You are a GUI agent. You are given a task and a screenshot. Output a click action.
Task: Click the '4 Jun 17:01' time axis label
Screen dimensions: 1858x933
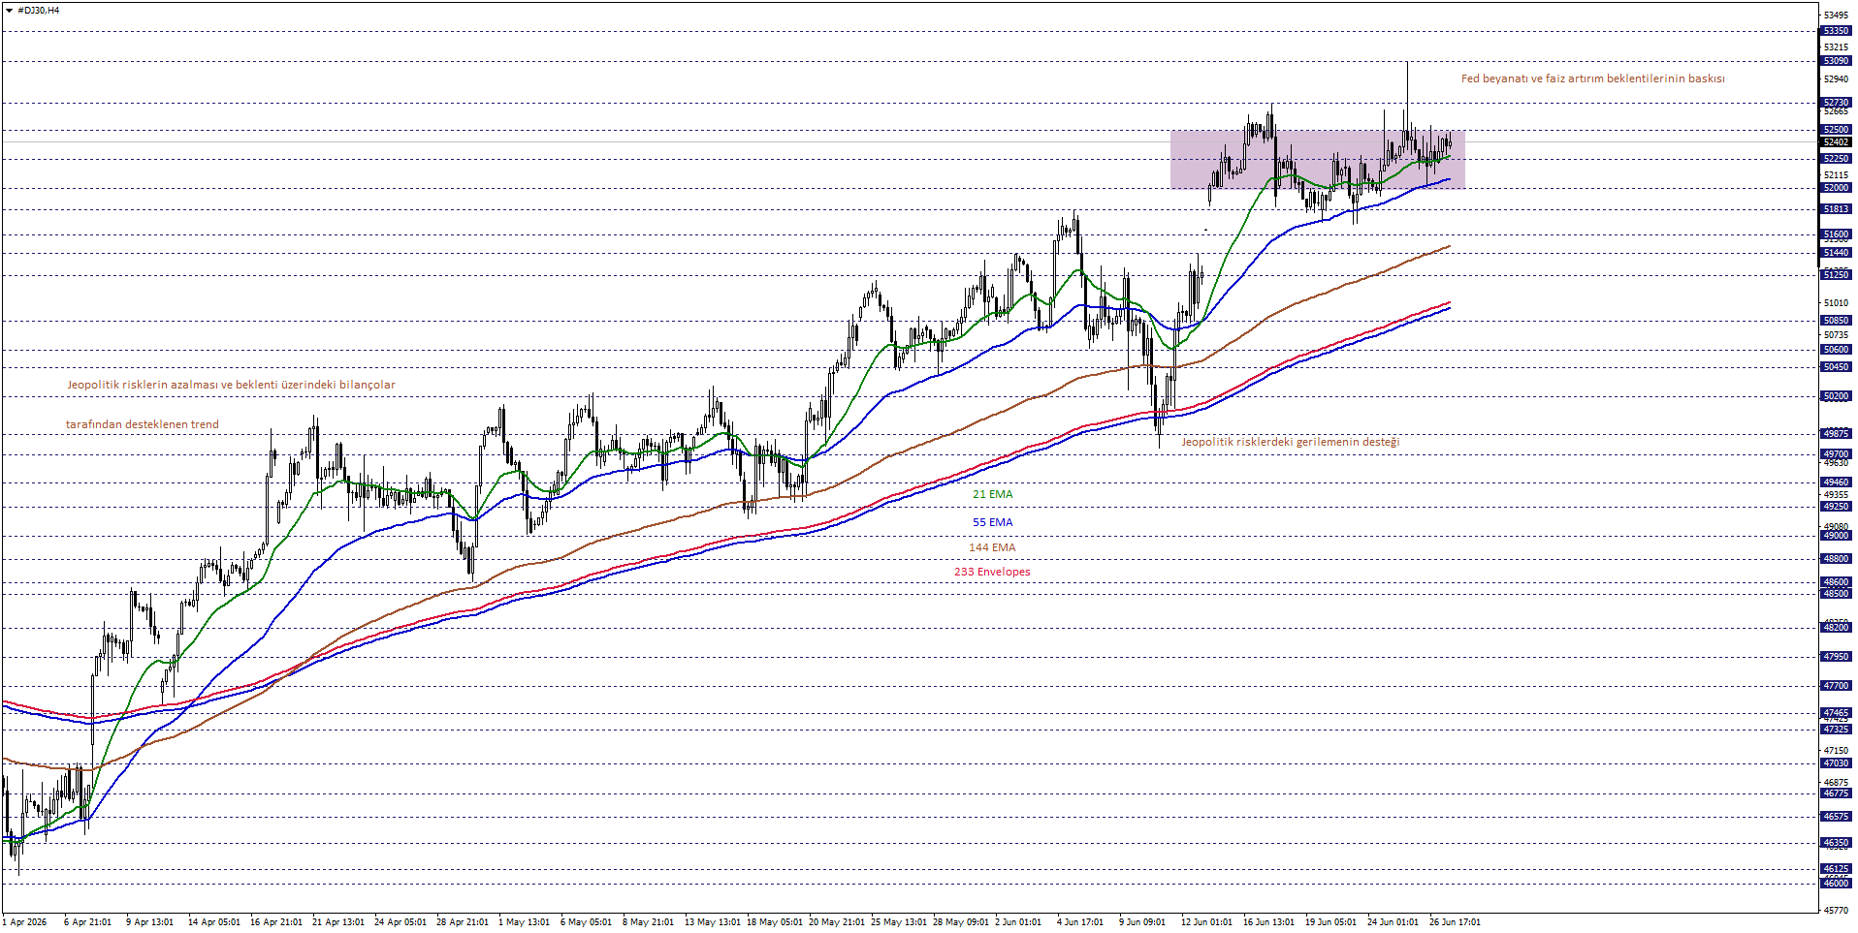click(1079, 922)
